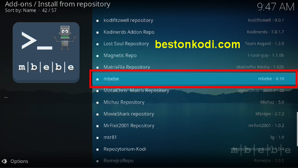
Task: Choose MrFixit2001 Repository
Action: click(194, 126)
